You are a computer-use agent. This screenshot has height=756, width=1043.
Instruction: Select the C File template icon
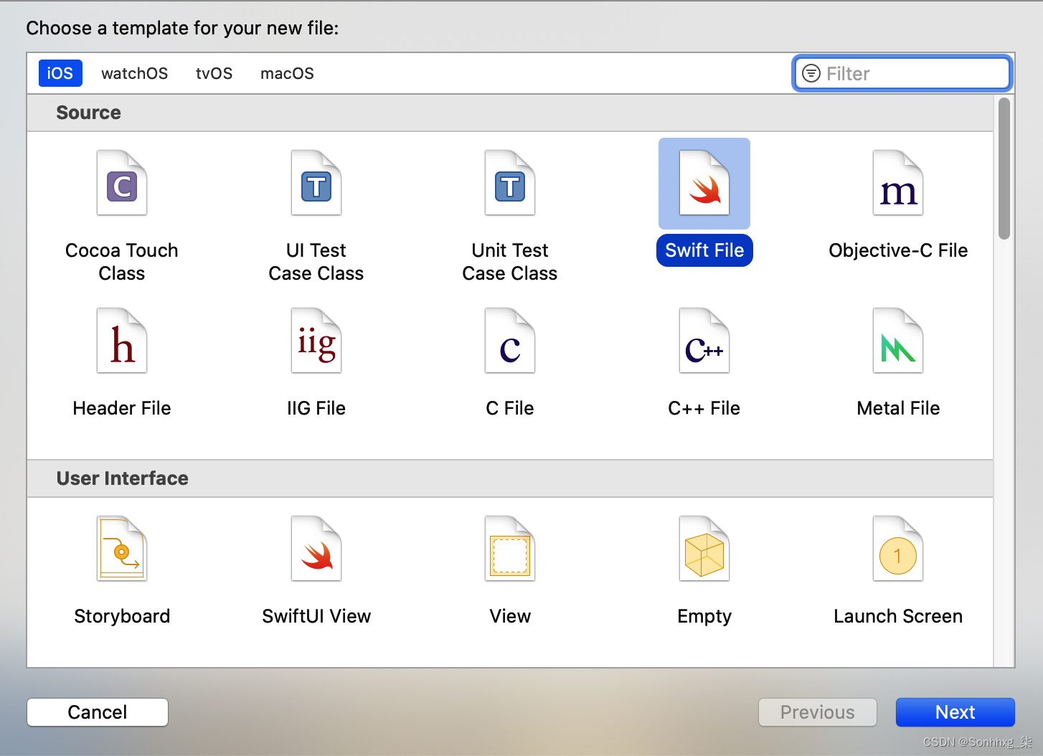tap(510, 341)
